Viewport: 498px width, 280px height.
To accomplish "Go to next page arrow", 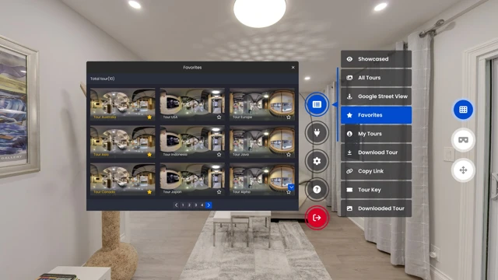I will pyautogui.click(x=209, y=205).
